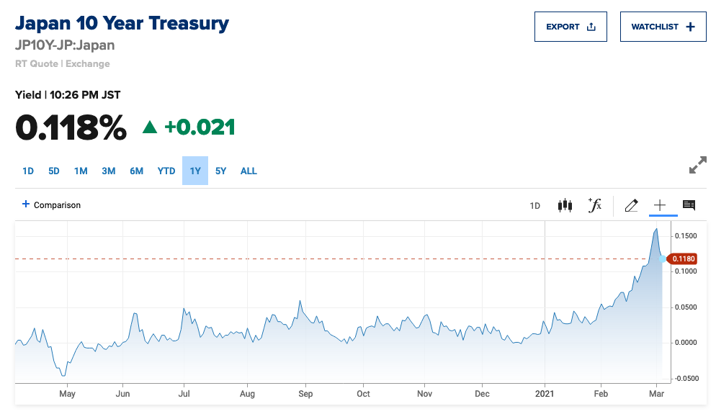Open the chart comments icon

[x=689, y=205]
